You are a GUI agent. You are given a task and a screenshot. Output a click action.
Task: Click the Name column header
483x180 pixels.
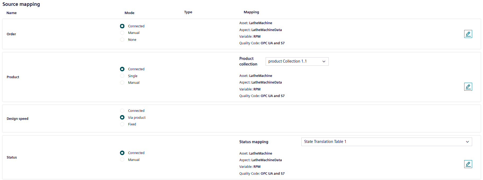click(x=12, y=13)
